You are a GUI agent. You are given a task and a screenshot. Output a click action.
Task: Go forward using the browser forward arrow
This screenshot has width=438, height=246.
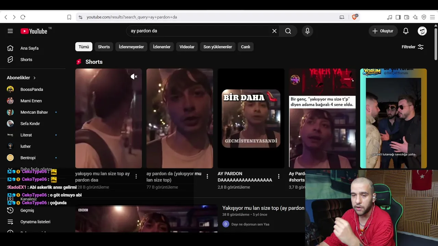pyautogui.click(x=14, y=17)
